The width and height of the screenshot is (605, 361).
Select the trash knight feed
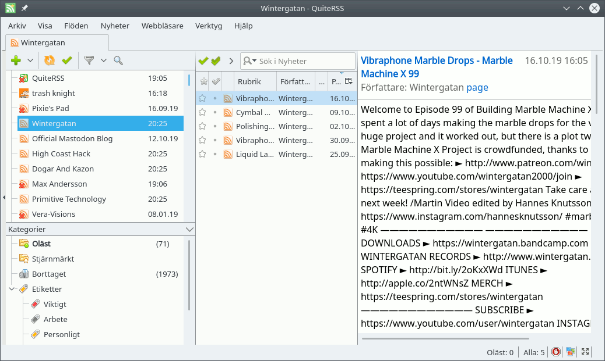pos(100,93)
